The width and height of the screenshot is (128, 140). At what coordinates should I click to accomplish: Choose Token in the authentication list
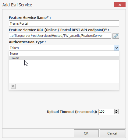point(64,58)
